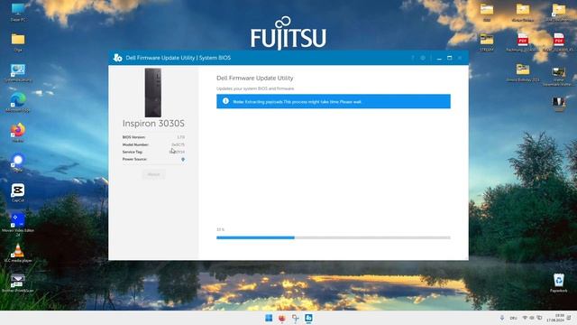Click the firmware update progress bar

(334, 237)
